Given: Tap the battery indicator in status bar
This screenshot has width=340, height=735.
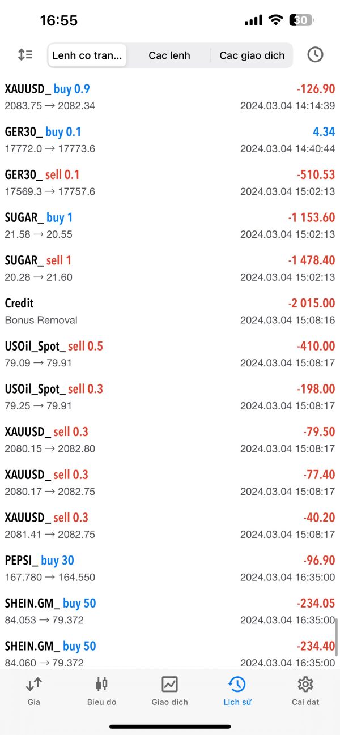Looking at the screenshot, I should tap(301, 20).
